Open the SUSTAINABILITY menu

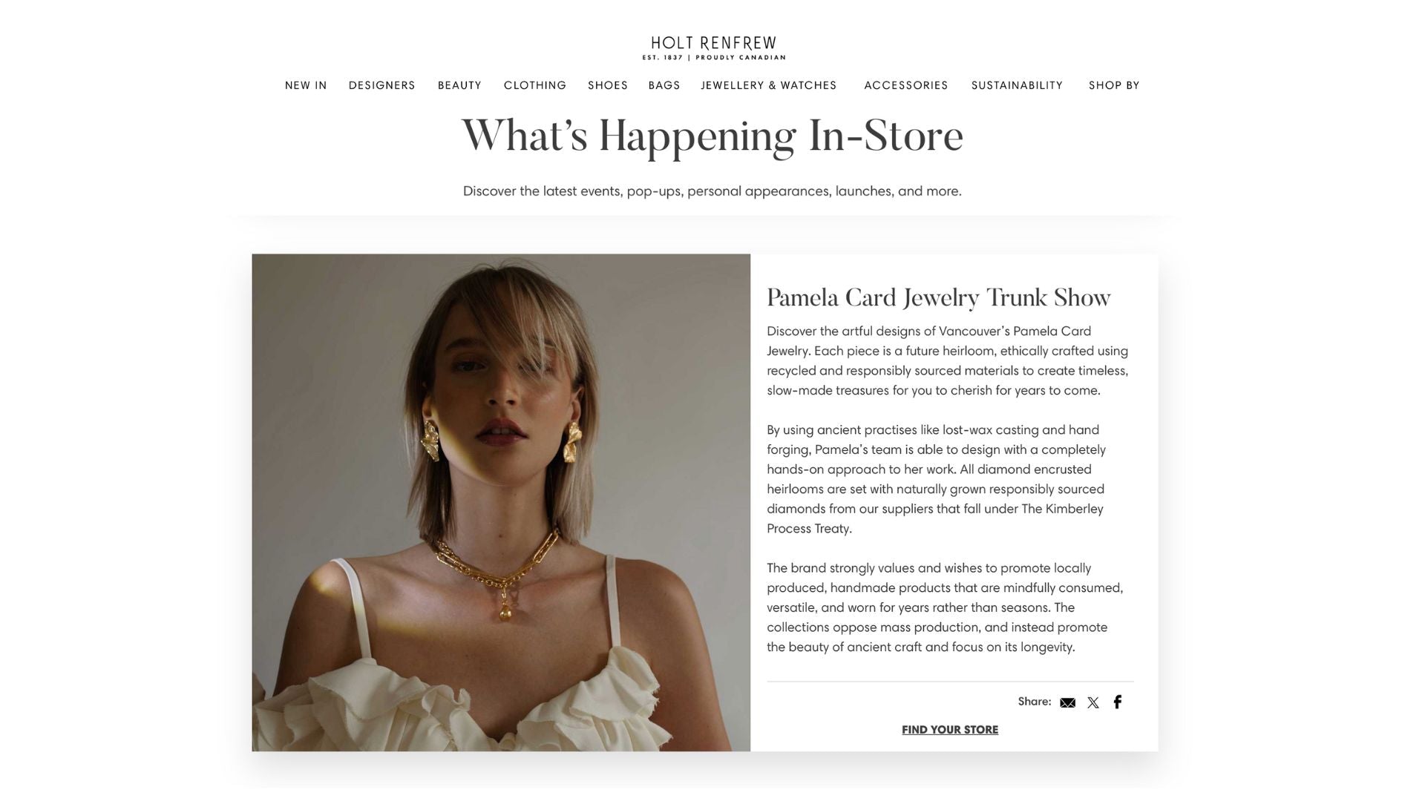click(1017, 85)
